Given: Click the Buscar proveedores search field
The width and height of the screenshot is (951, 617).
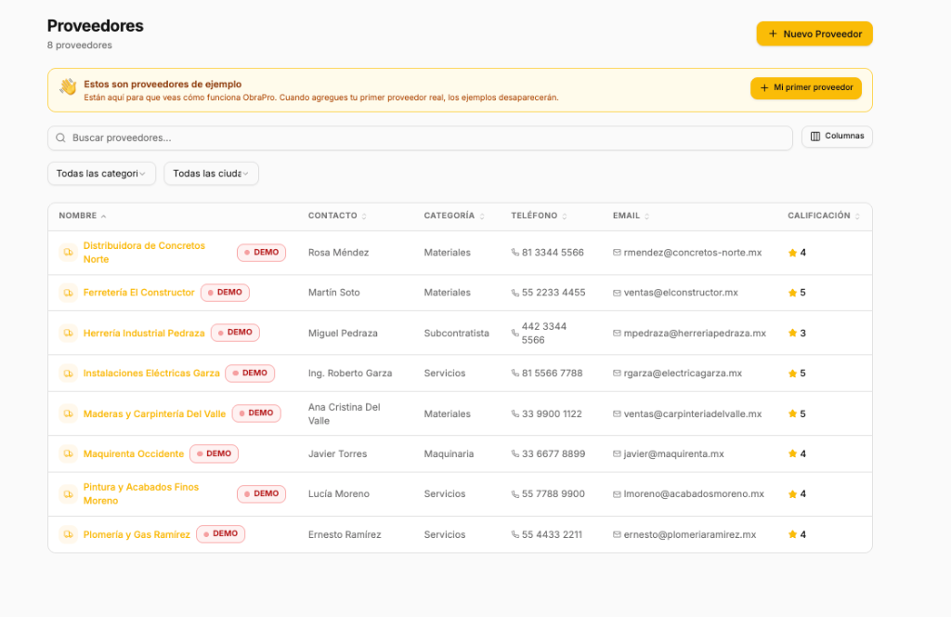Looking at the screenshot, I should tap(421, 138).
